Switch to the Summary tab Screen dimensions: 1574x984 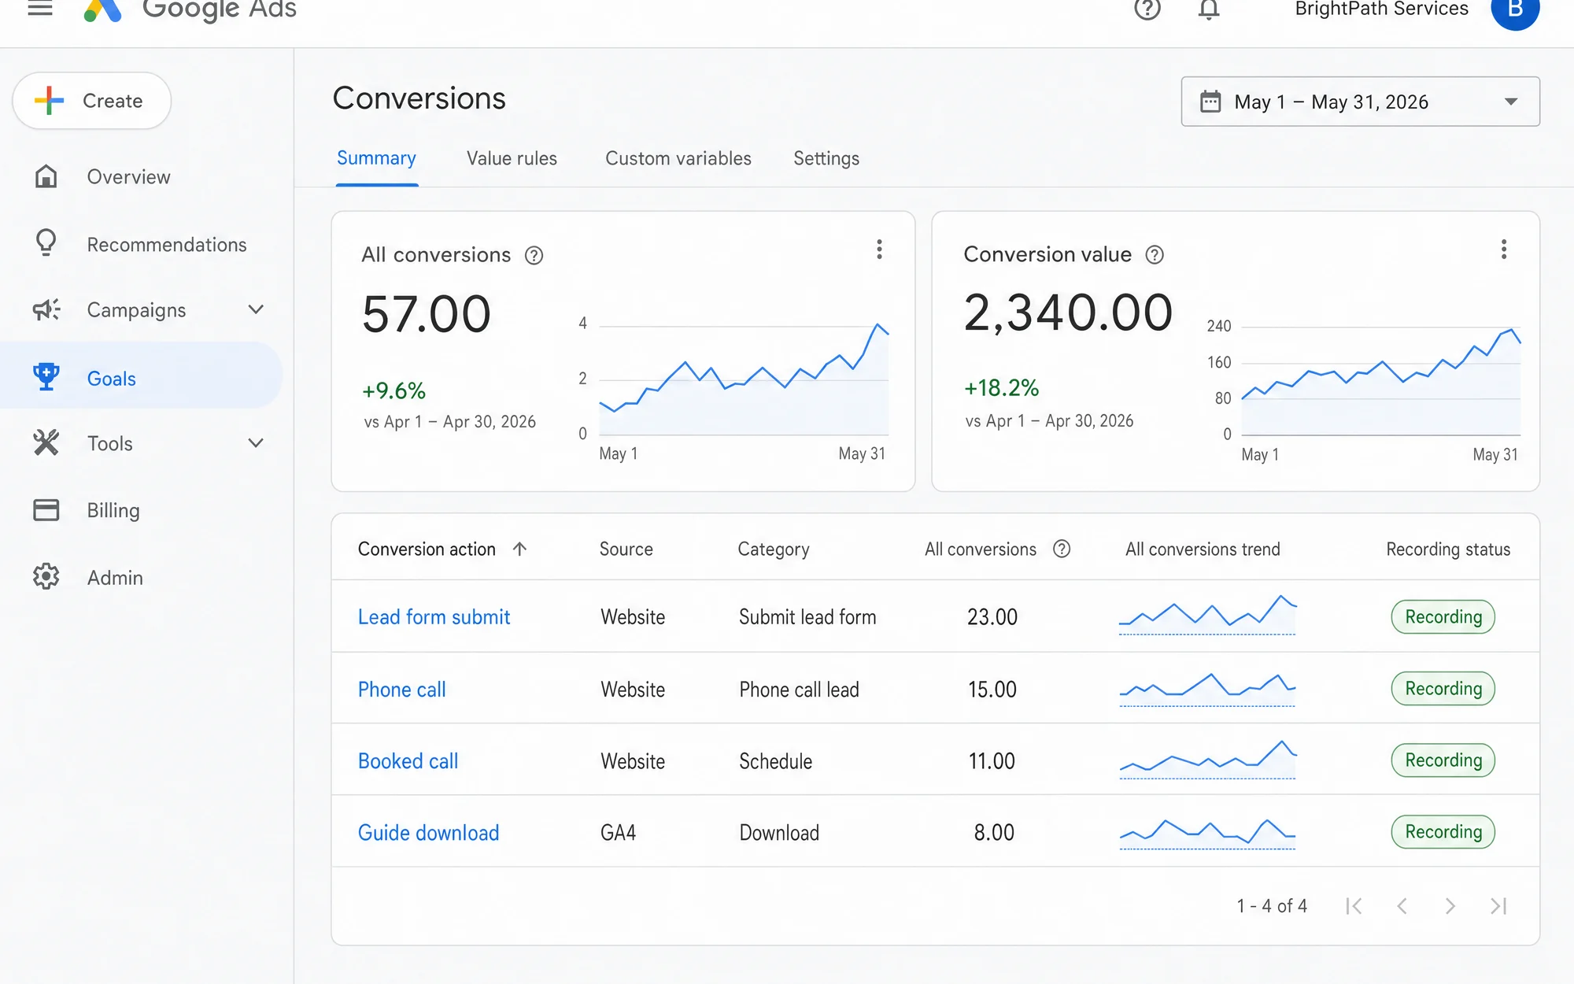click(x=376, y=158)
